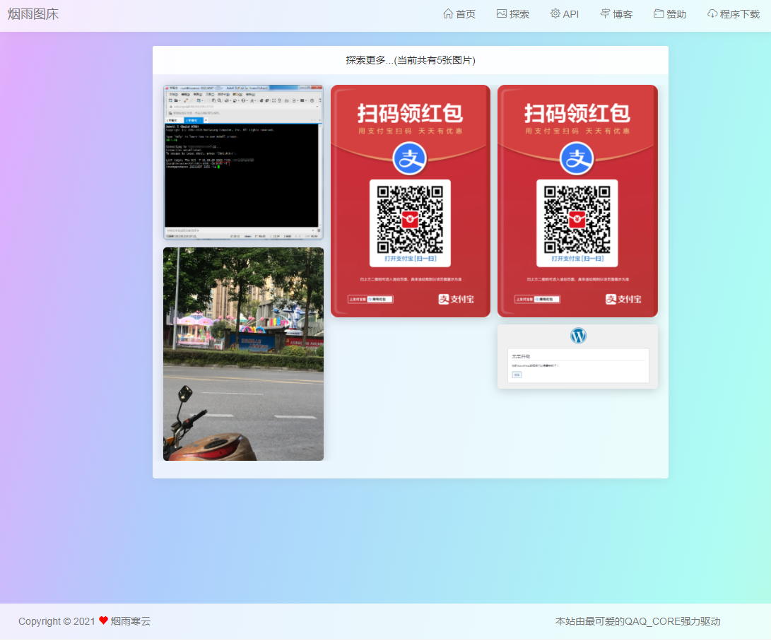This screenshot has height=641, width=771.
Task: Open the middle Alipay red packet image
Action: pos(411,201)
